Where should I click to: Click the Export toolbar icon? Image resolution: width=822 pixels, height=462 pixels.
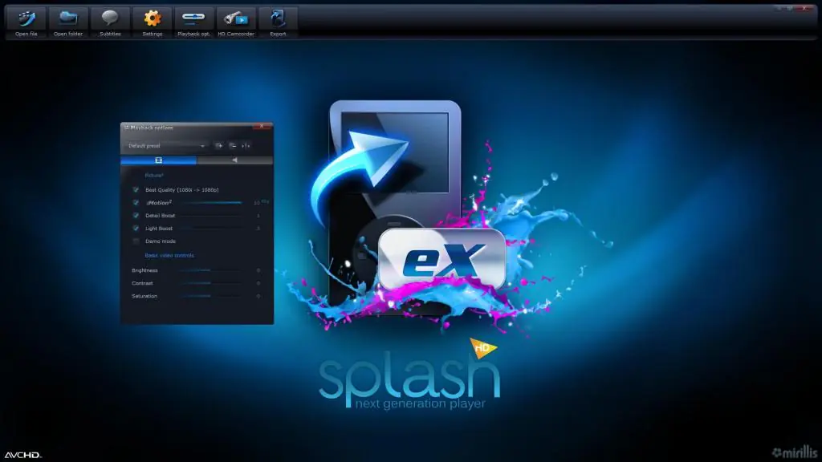click(x=278, y=22)
